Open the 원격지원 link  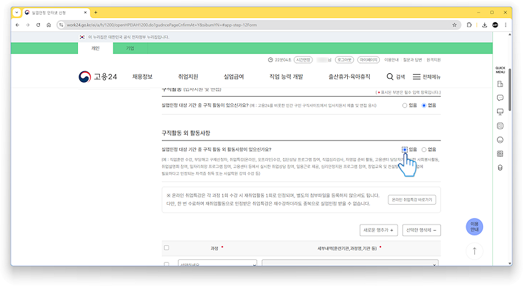coord(434,60)
